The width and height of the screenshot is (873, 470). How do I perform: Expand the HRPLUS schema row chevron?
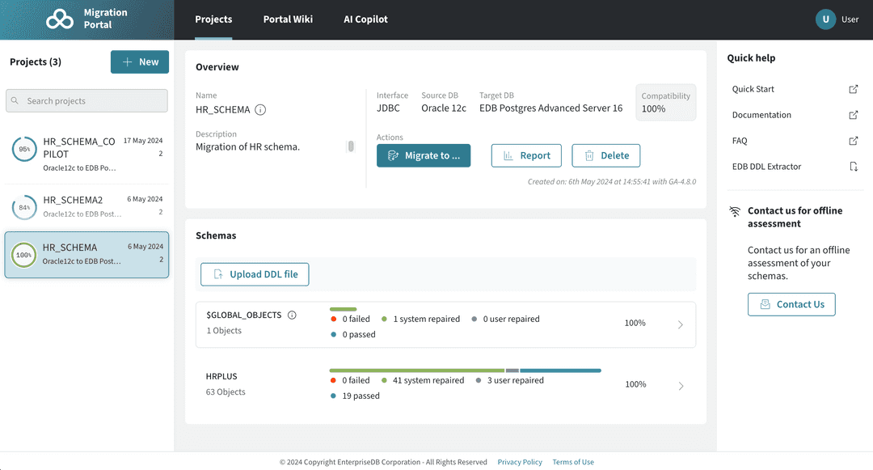tap(681, 386)
